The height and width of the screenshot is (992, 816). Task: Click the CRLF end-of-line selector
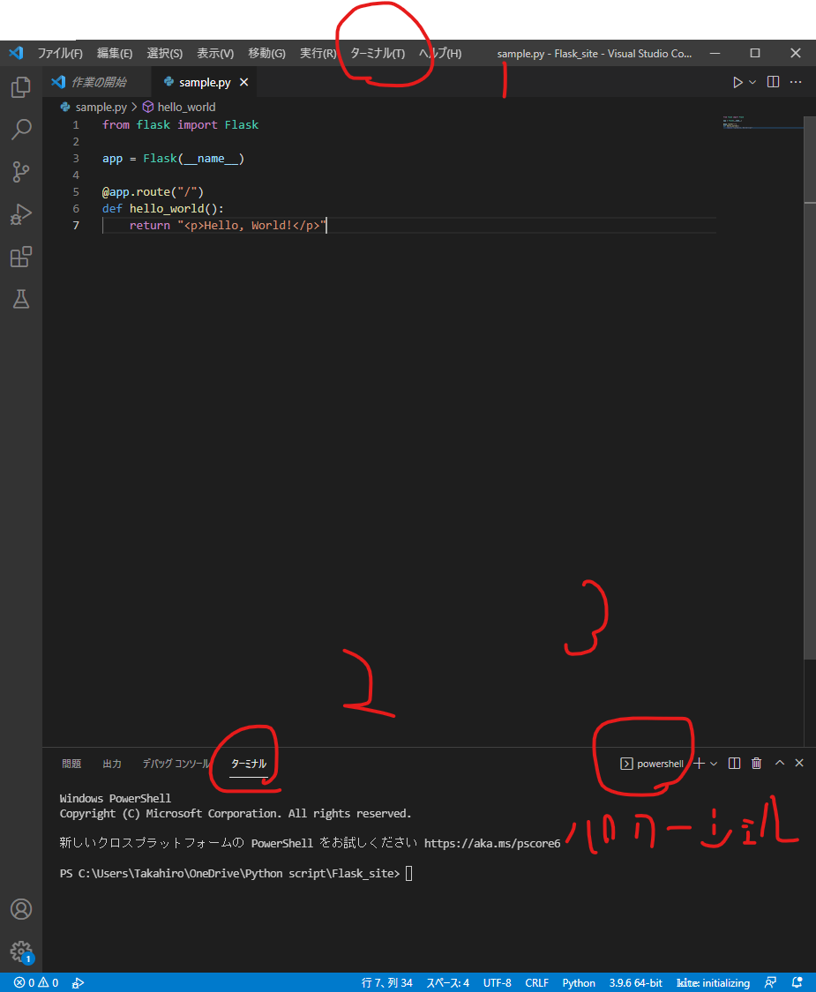click(536, 982)
